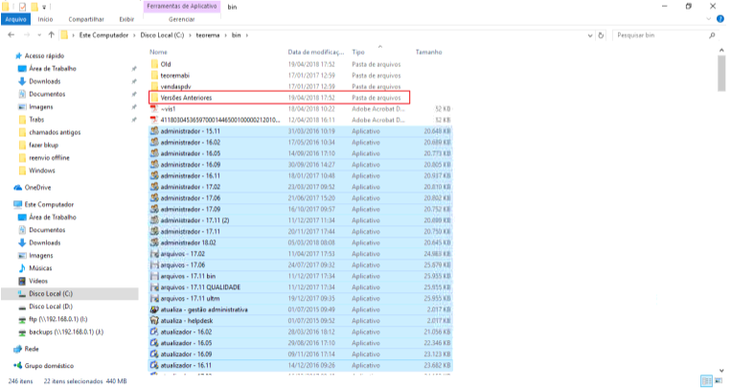Viewport: 731px width, 388px height.
Task: Open Área de Trabalho under Acesso rápido
Action: [x=52, y=69]
